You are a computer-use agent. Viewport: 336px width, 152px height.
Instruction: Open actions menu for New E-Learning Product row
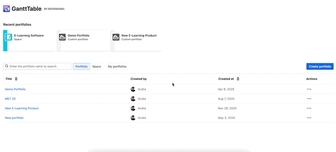(309, 108)
